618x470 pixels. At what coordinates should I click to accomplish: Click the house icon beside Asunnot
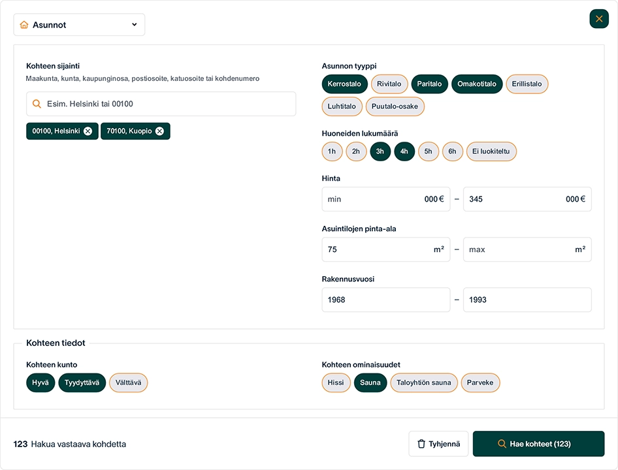[24, 25]
